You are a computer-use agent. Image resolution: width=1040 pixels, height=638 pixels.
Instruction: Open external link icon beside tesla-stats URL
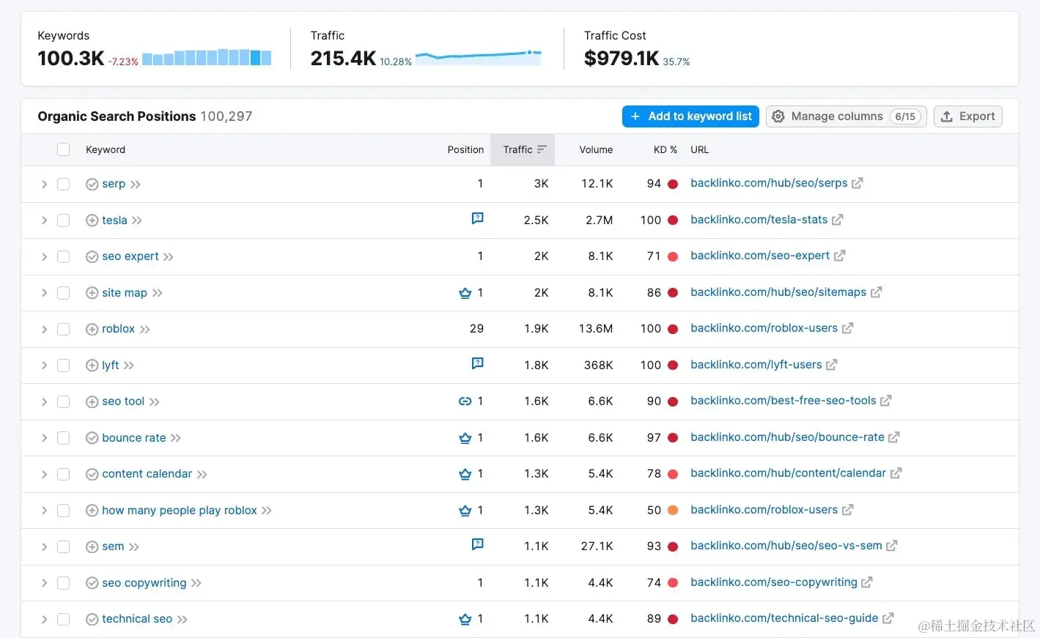pyautogui.click(x=837, y=220)
